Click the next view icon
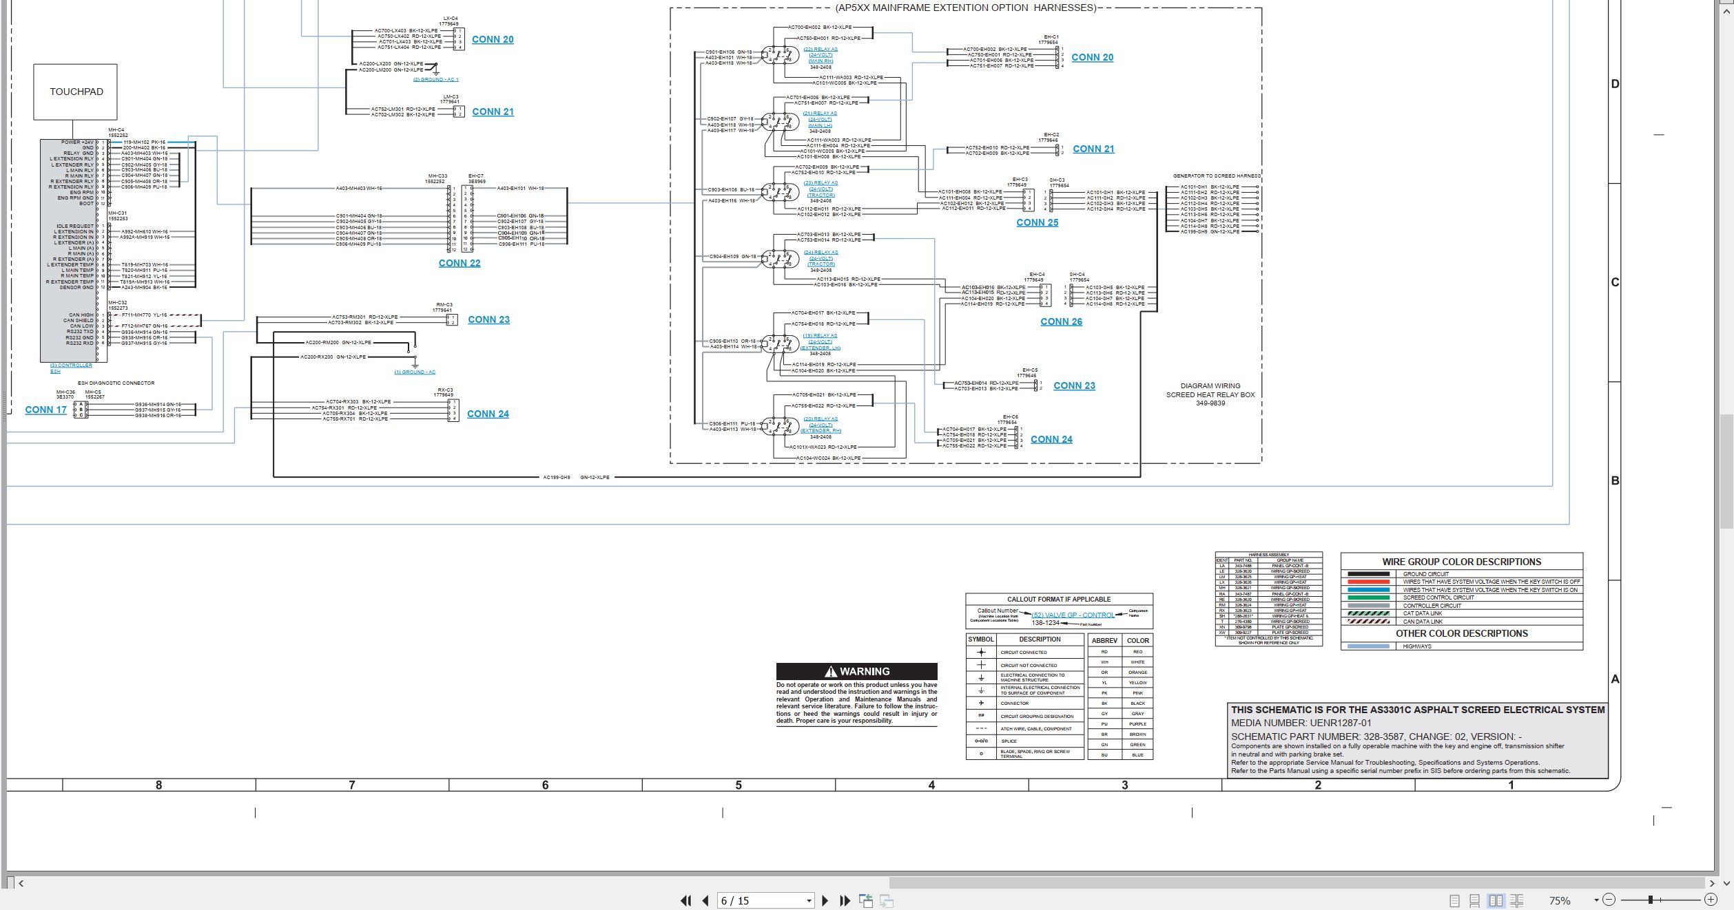The width and height of the screenshot is (1734, 910). click(x=887, y=900)
